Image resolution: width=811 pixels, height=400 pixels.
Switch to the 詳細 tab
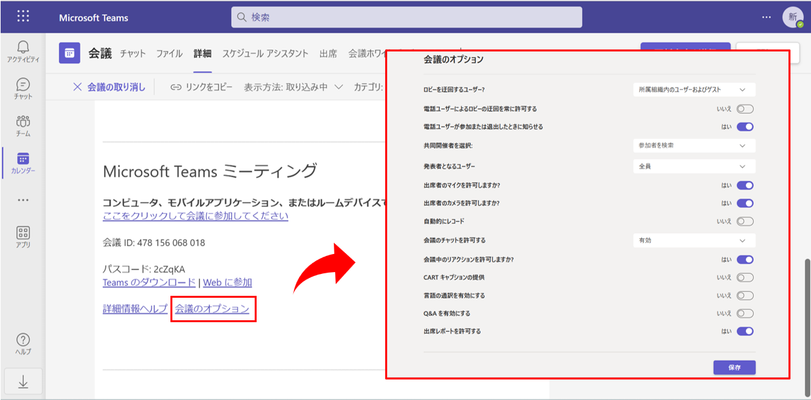click(x=203, y=53)
